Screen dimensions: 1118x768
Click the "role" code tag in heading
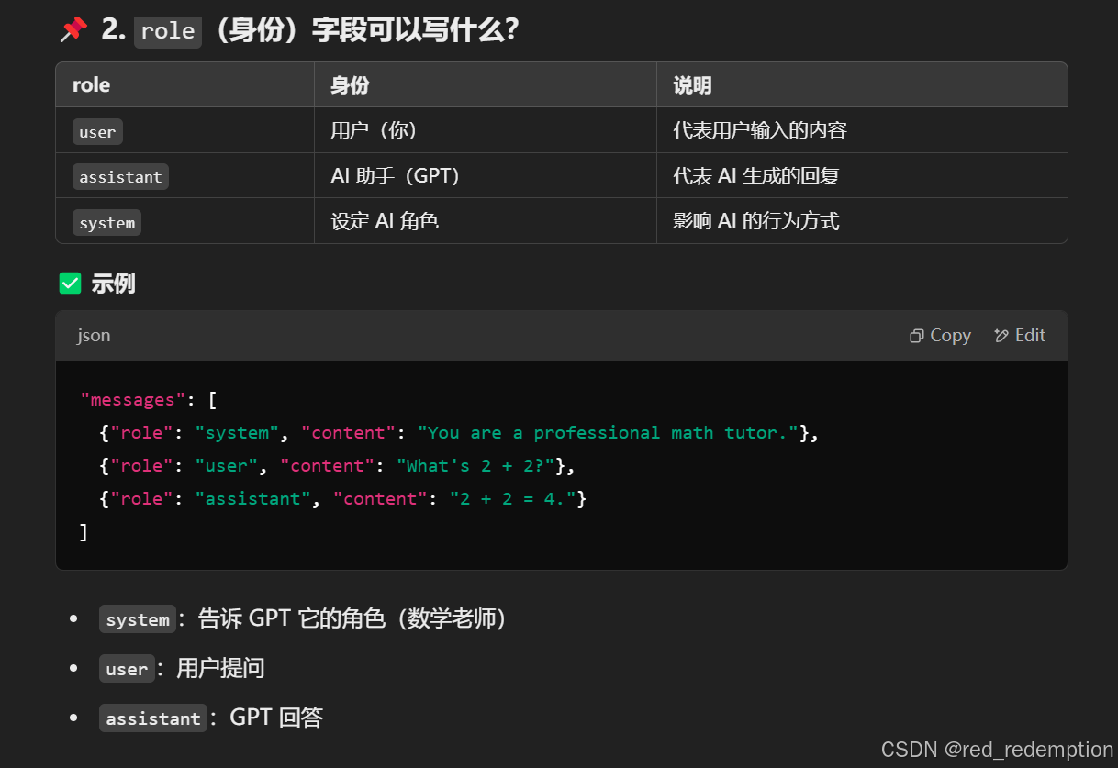click(168, 31)
